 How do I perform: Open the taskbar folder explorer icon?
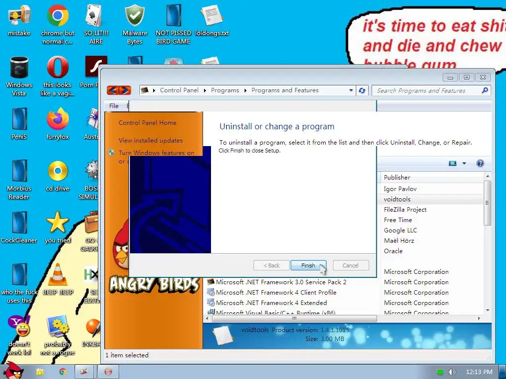[40, 372]
